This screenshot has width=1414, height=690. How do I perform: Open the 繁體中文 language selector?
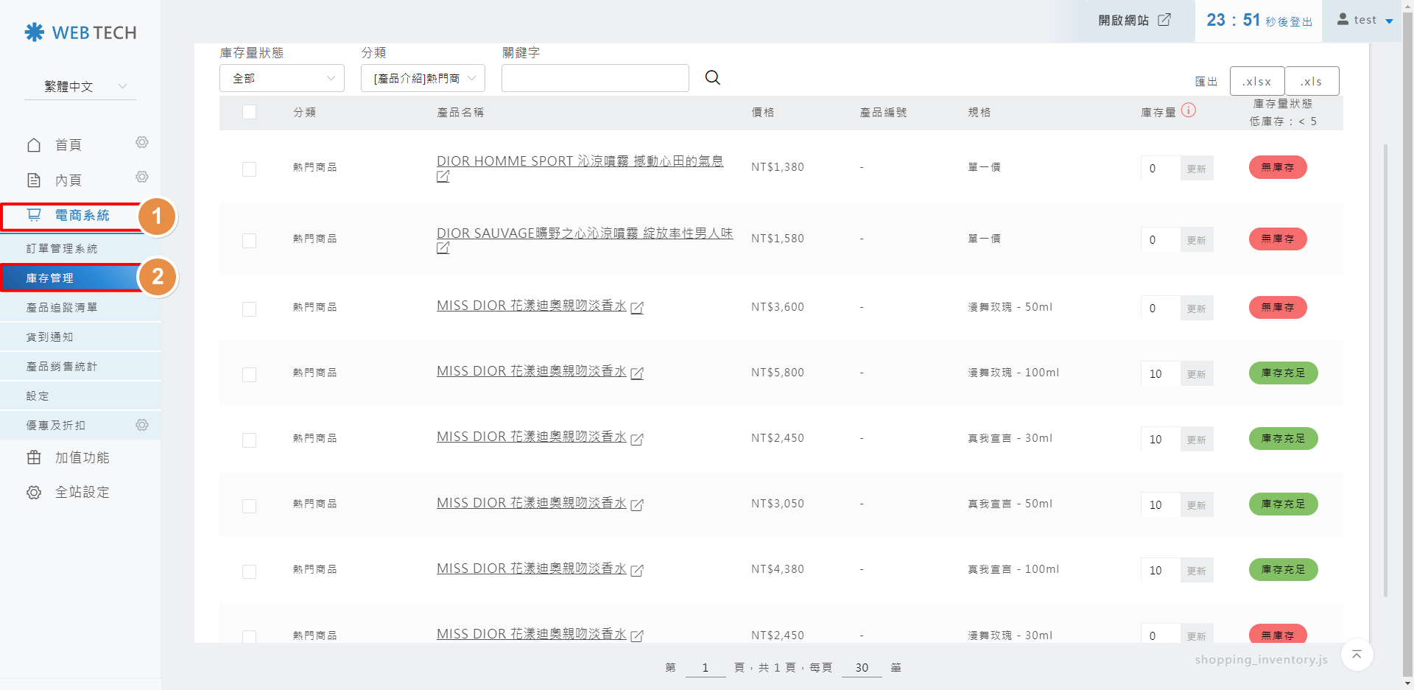tap(80, 86)
